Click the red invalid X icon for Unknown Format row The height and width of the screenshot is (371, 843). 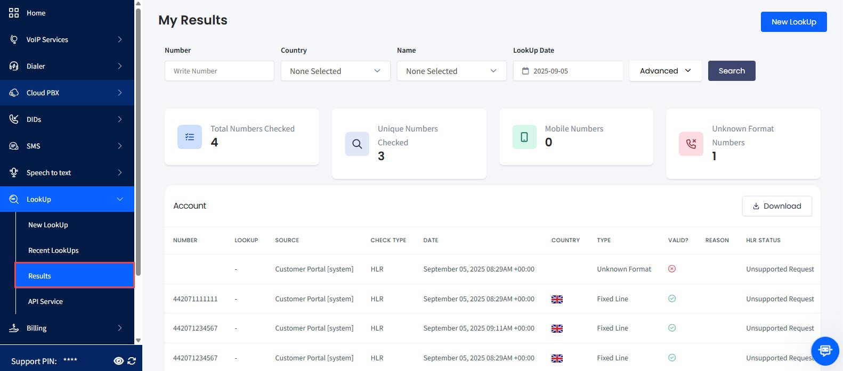tap(672, 269)
